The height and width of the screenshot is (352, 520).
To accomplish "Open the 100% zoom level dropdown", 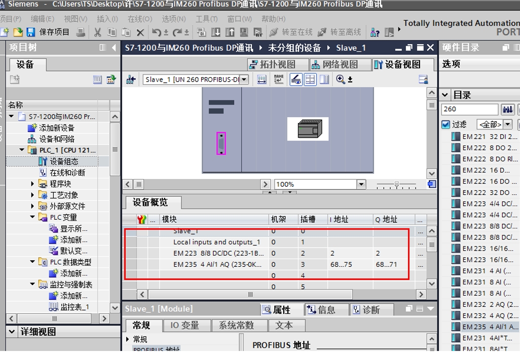I will click(x=361, y=184).
